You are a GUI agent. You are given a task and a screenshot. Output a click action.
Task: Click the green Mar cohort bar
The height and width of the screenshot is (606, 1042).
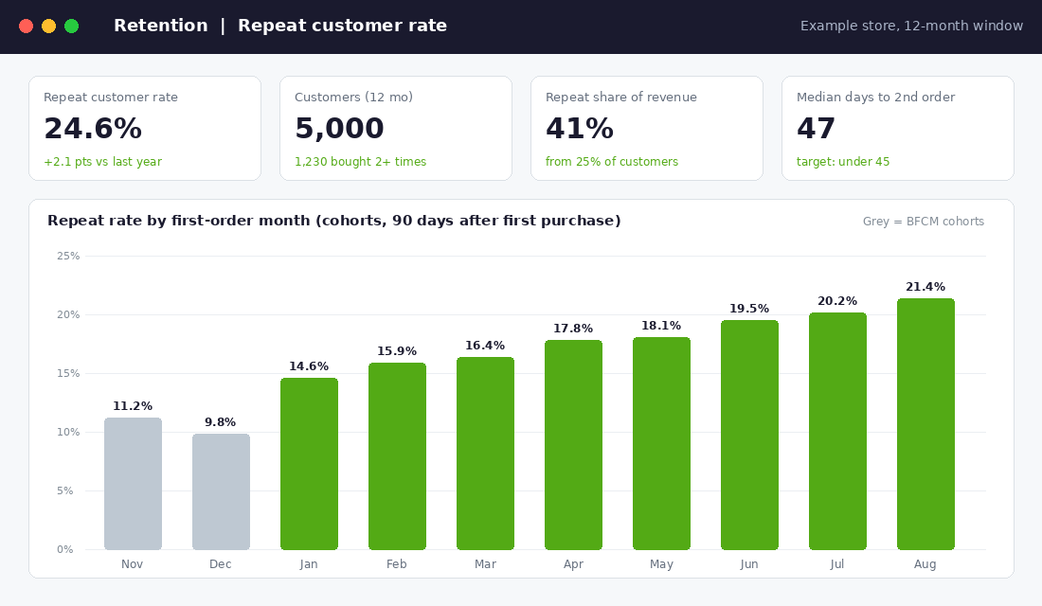[x=485, y=454]
